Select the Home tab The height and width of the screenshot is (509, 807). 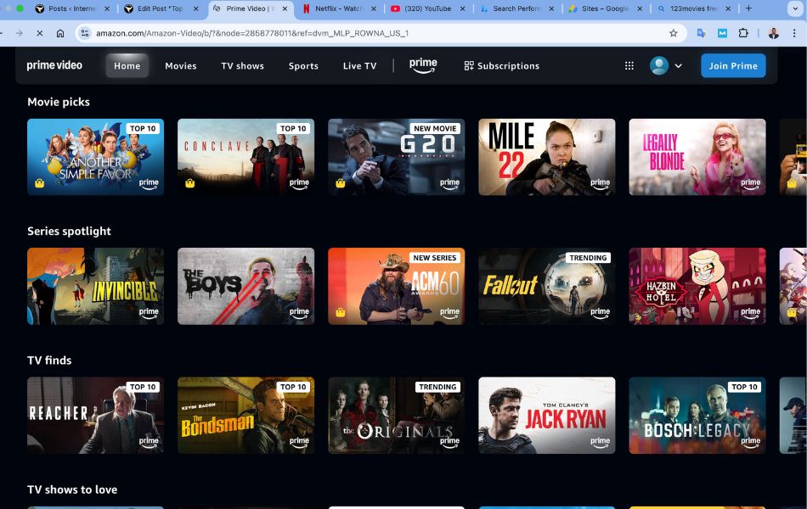(127, 66)
